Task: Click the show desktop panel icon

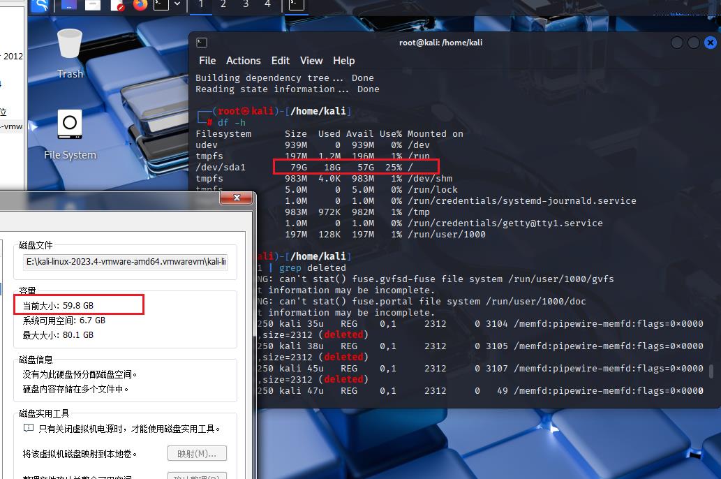Action: 68,5
